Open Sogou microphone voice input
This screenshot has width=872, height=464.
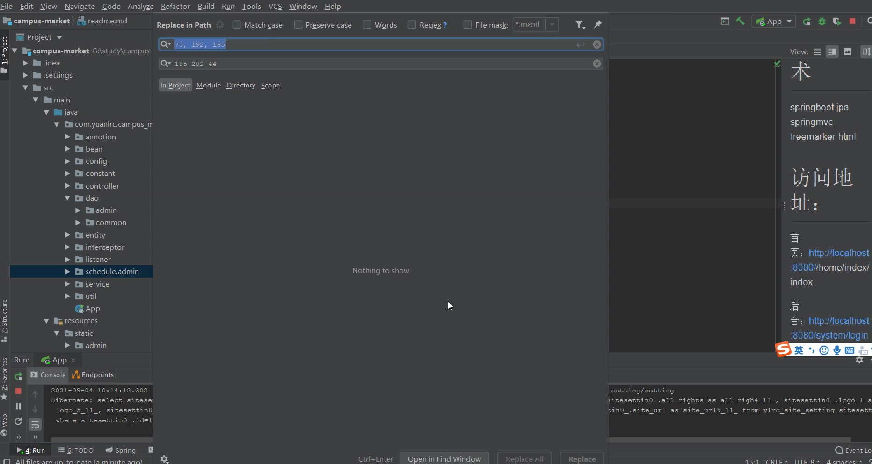tap(837, 350)
